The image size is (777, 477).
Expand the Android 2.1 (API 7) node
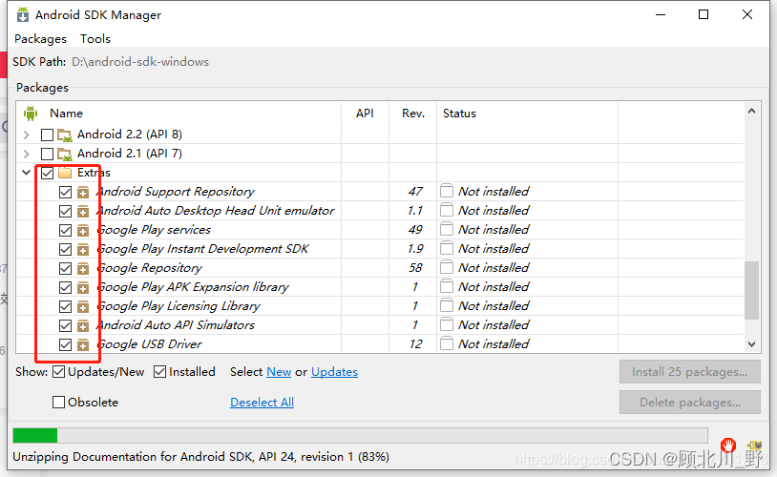tap(27, 154)
